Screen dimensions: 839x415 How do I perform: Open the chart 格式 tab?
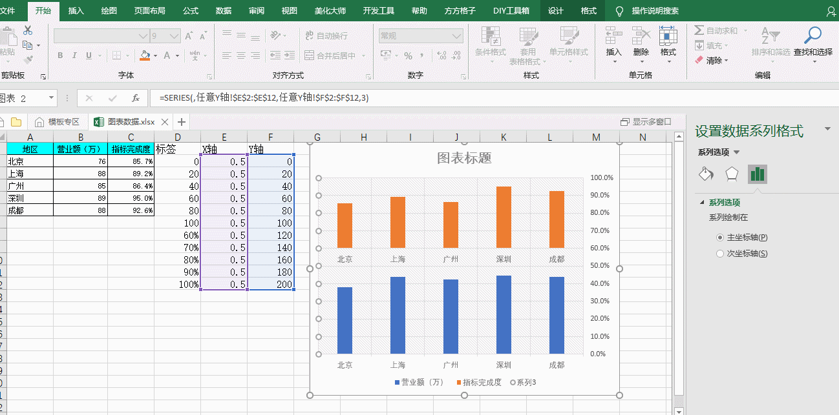click(x=589, y=11)
